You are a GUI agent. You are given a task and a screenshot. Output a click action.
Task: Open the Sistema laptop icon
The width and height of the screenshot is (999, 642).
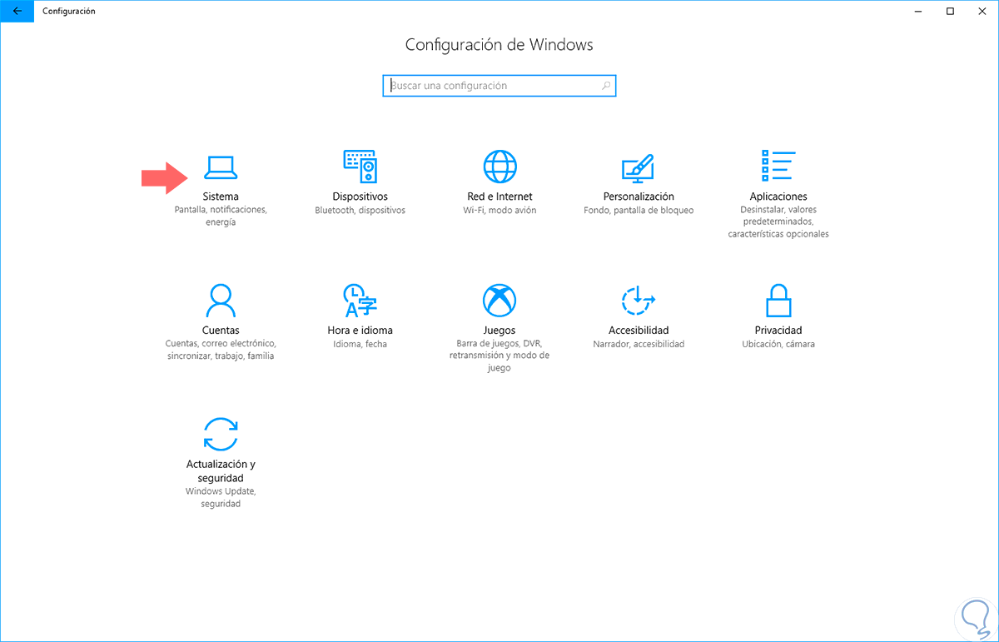[221, 167]
